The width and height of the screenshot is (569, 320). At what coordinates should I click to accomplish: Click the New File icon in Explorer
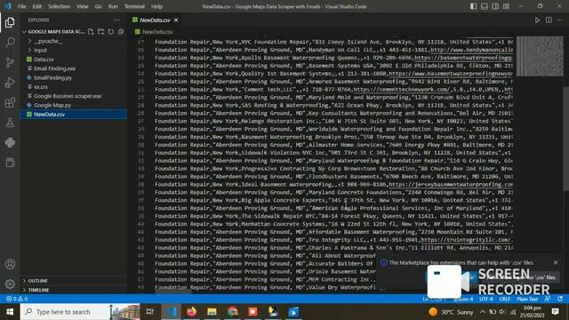coord(91,32)
